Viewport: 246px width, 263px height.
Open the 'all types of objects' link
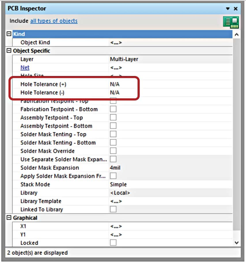pos(53,21)
